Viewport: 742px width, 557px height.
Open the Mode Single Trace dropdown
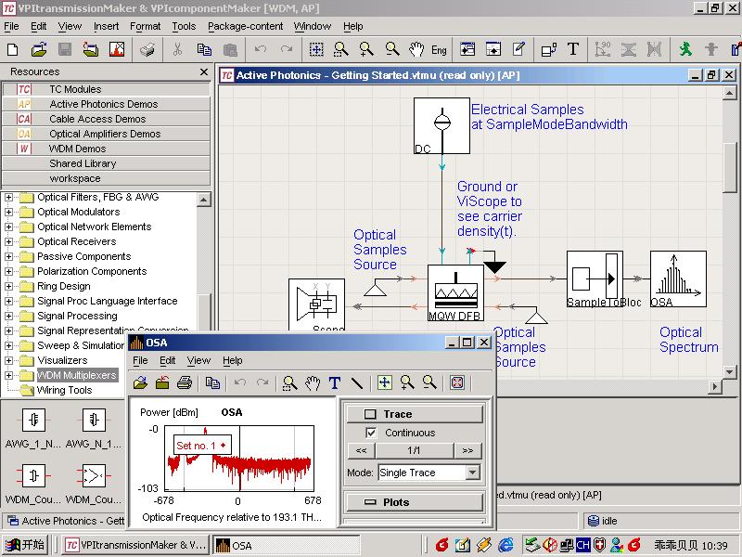coord(472,473)
